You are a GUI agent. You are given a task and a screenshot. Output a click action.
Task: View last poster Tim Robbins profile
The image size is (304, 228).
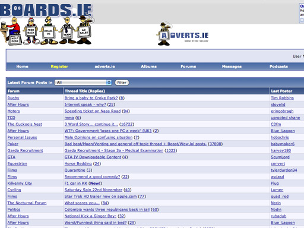(x=282, y=98)
